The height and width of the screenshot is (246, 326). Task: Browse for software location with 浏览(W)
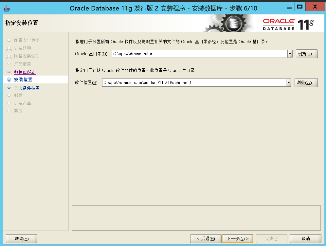click(306, 82)
